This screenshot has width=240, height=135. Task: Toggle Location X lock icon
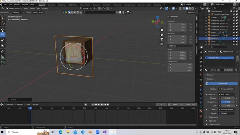coord(190,24)
